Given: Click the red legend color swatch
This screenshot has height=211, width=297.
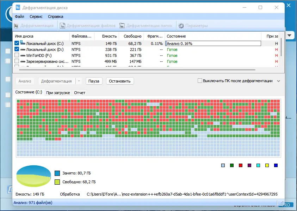Looking at the screenshot, I should [241, 165].
